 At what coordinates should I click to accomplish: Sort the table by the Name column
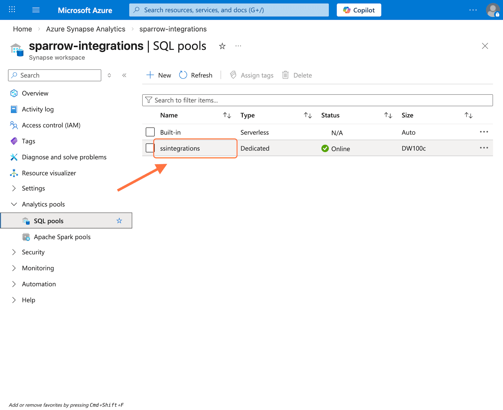227,115
